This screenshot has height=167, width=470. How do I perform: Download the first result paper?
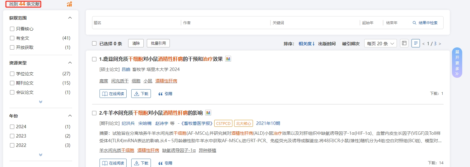pyautogui.click(x=141, y=94)
